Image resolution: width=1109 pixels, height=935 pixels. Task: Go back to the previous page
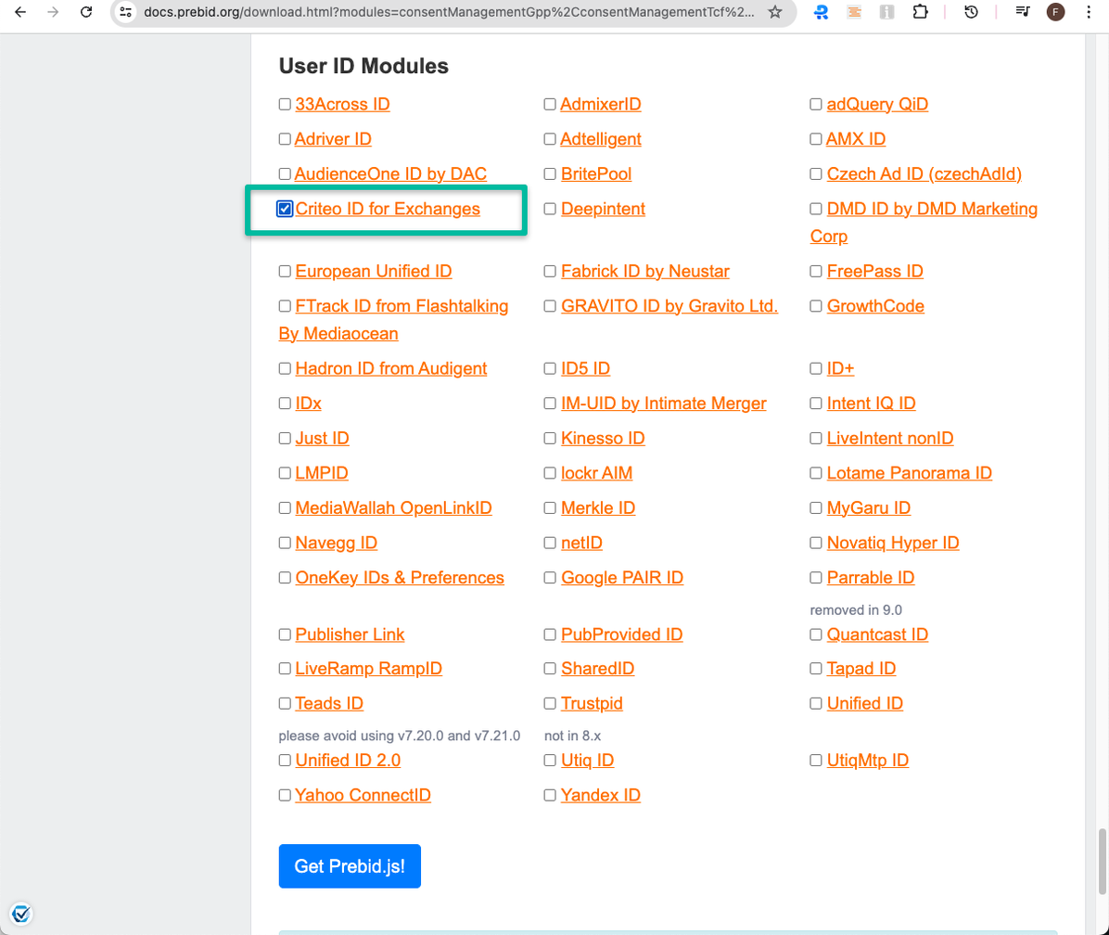click(x=19, y=12)
